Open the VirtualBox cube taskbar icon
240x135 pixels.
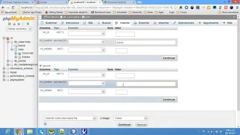[x=73, y=131]
